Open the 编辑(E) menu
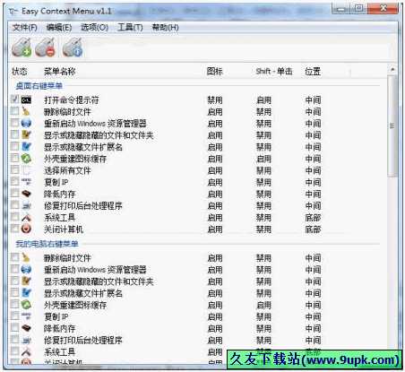This screenshot has height=372, width=405. tap(59, 28)
